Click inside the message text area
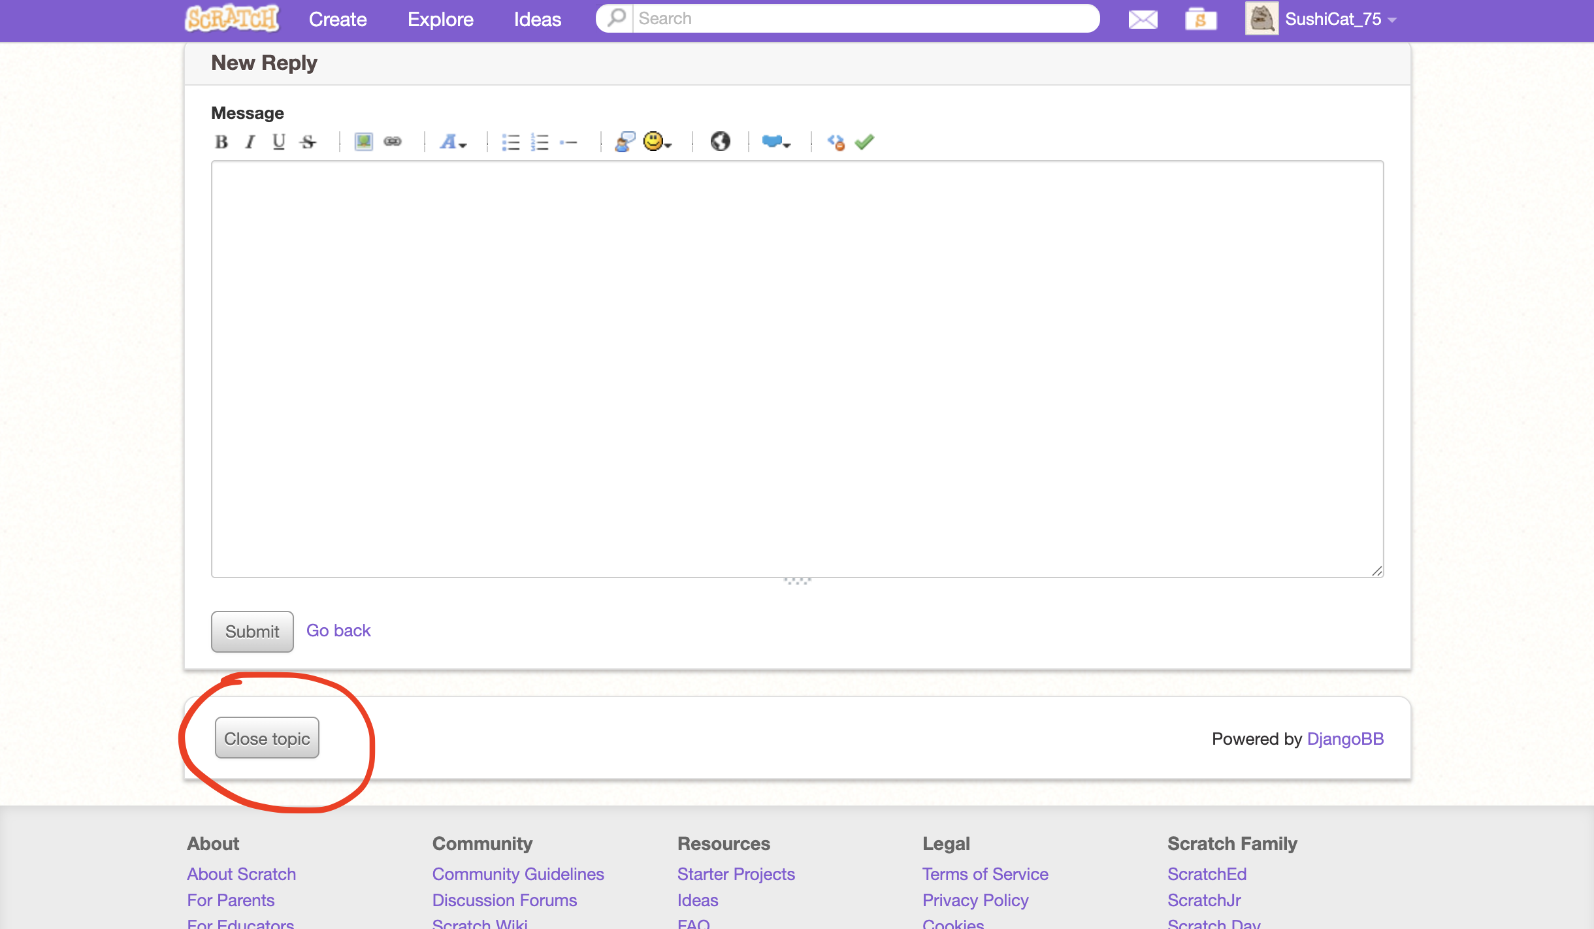1594x929 pixels. click(x=797, y=369)
